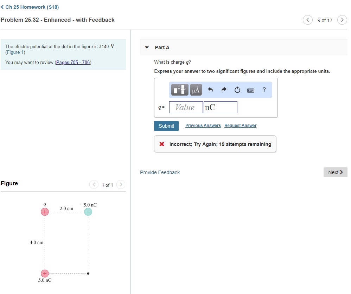Image resolution: width=351 pixels, height=294 pixels.
Task: Show keyboard shortcuts icon
Action: point(251,90)
